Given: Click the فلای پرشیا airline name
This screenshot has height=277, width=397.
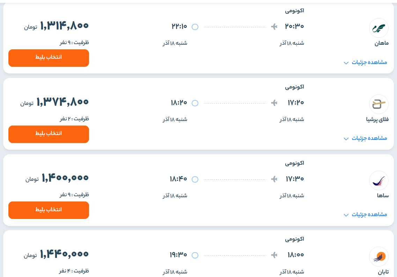Looking at the screenshot, I should point(377,120).
